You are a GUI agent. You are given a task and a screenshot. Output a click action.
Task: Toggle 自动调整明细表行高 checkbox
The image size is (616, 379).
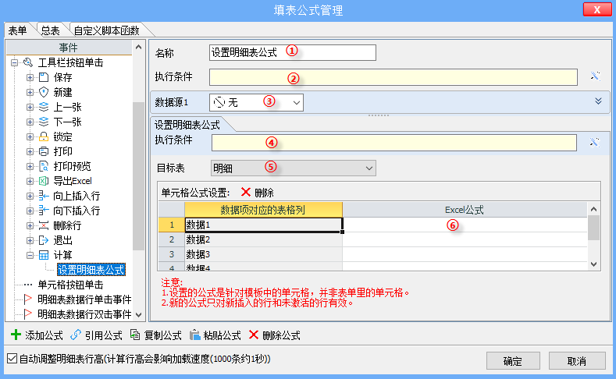12,358
